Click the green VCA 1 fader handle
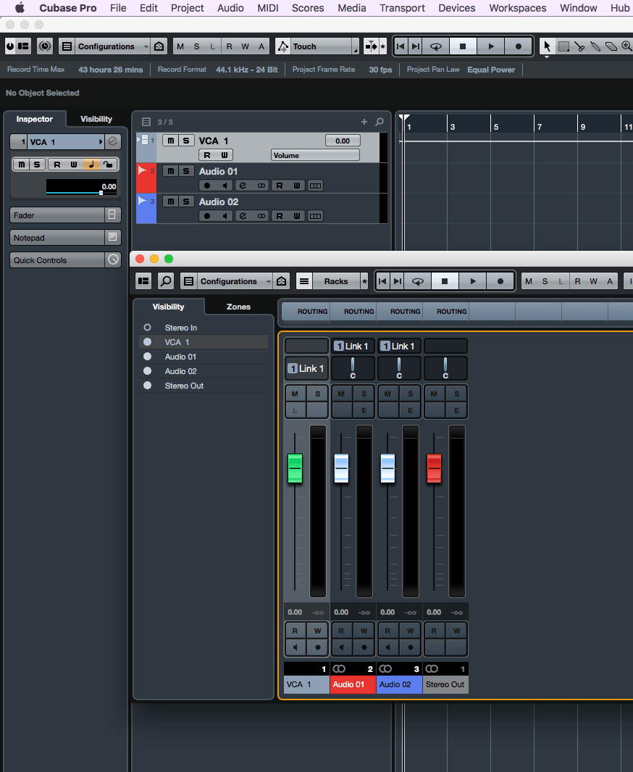The image size is (633, 772). (x=295, y=468)
